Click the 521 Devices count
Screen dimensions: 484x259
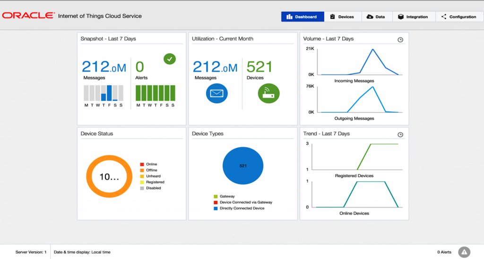pyautogui.click(x=259, y=67)
